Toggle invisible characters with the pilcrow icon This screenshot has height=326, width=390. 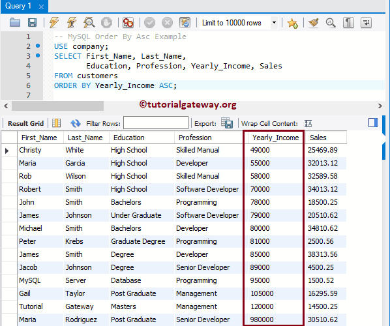click(348, 23)
